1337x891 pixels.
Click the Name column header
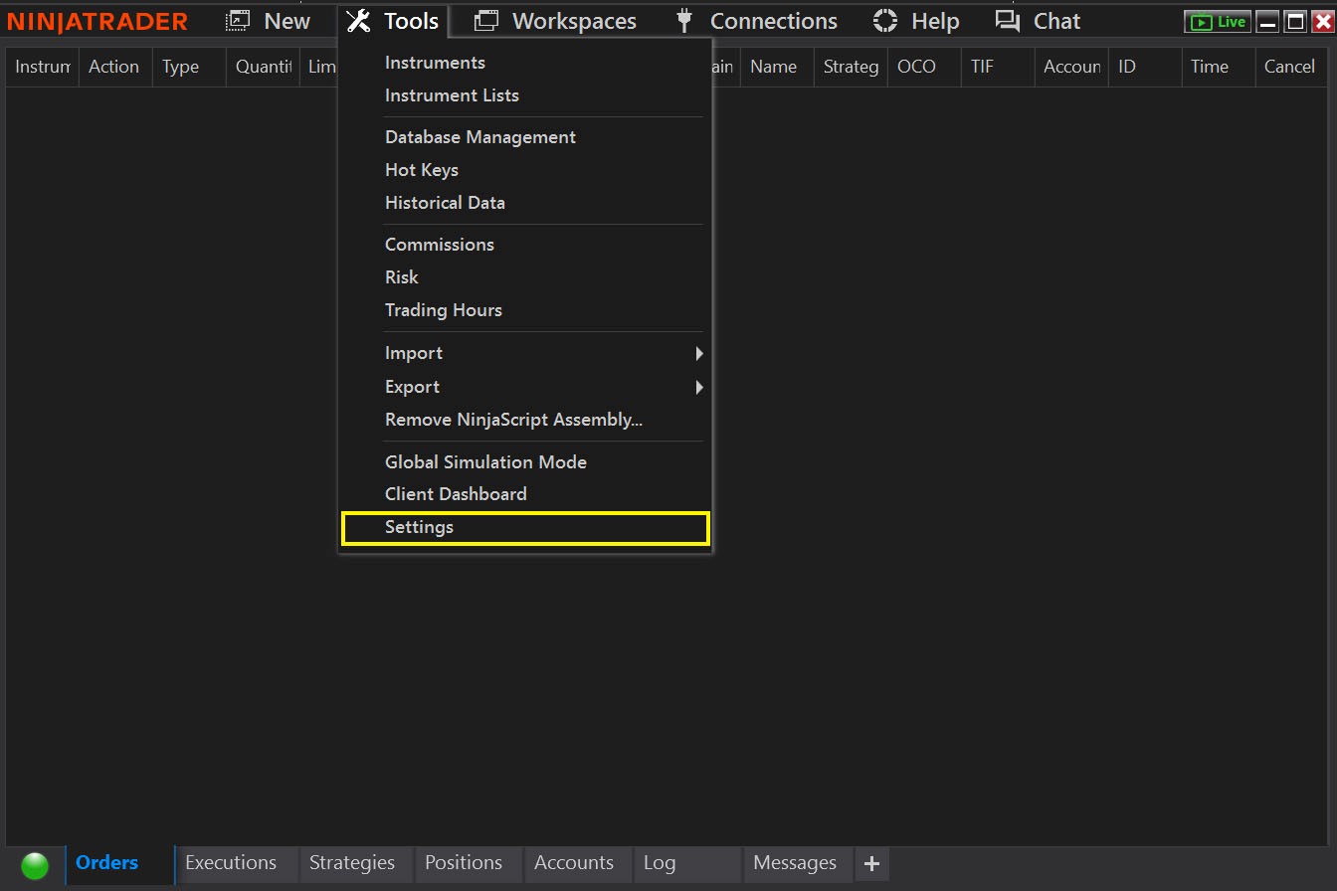tap(774, 67)
